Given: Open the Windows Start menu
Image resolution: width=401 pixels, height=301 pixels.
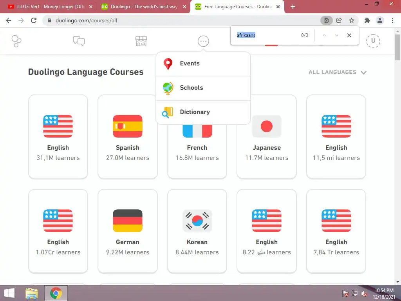Looking at the screenshot, I should [x=9, y=293].
